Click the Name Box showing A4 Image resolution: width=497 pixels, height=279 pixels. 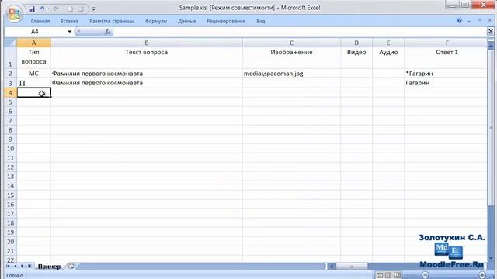(x=35, y=32)
